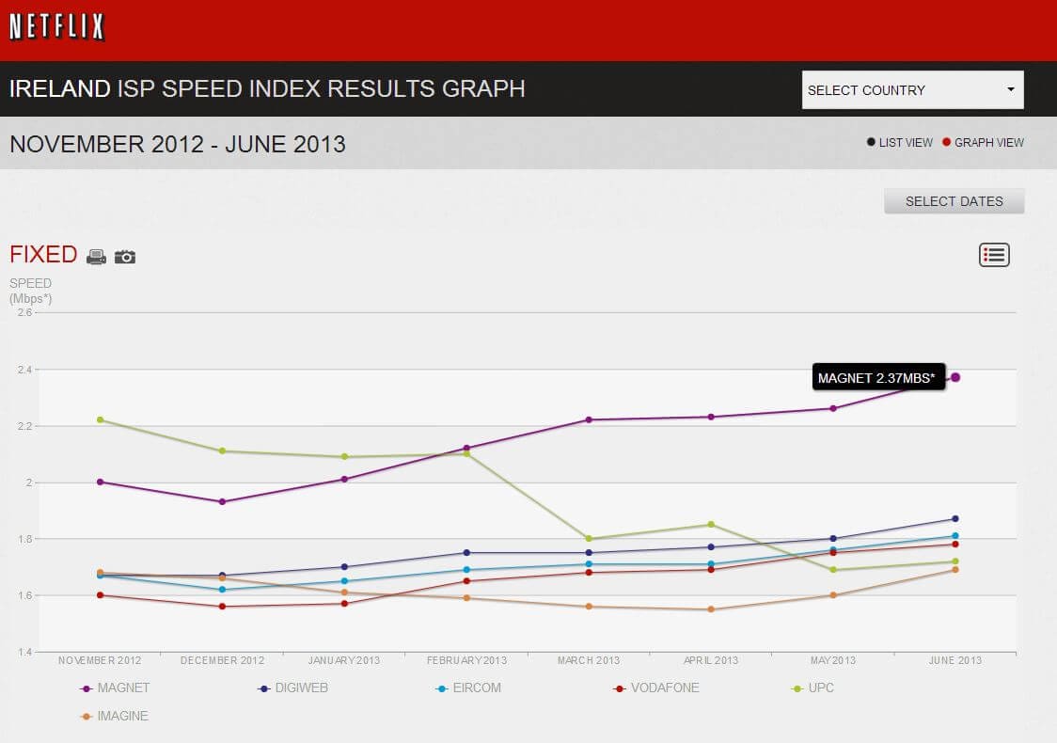Click the Magnet 2.37MBS tooltip
This screenshot has height=743, width=1057.
[x=878, y=377]
